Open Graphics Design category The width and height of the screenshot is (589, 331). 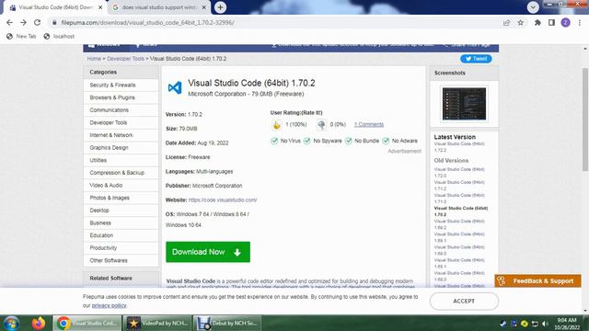pyautogui.click(x=121, y=148)
